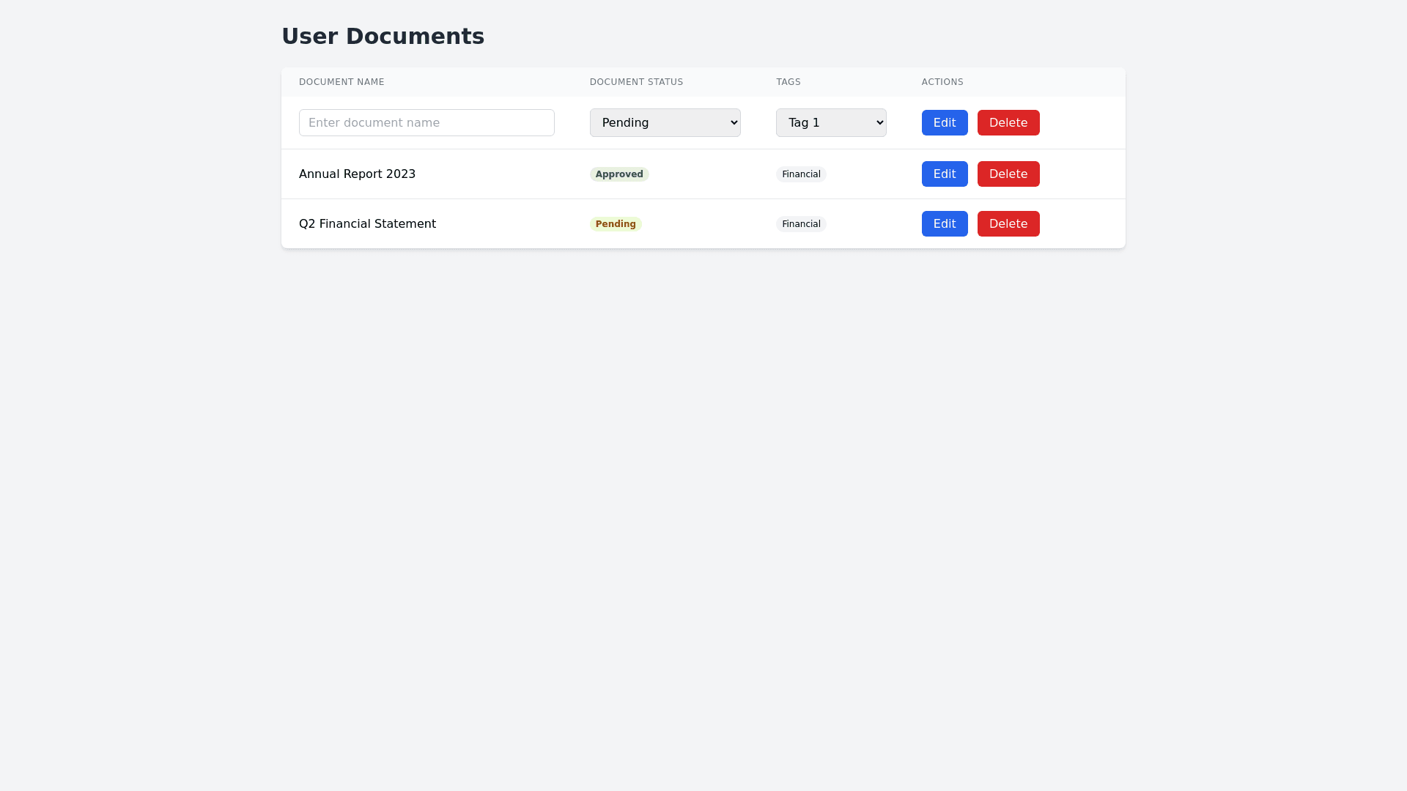The width and height of the screenshot is (1407, 791).
Task: Click Delete in the new document row
Action: [1008, 122]
